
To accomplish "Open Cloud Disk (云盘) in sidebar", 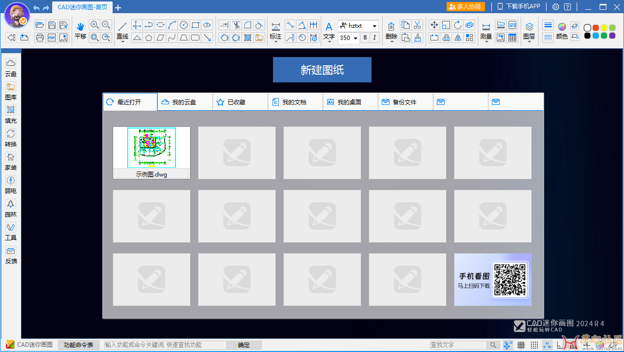I will 11,68.
